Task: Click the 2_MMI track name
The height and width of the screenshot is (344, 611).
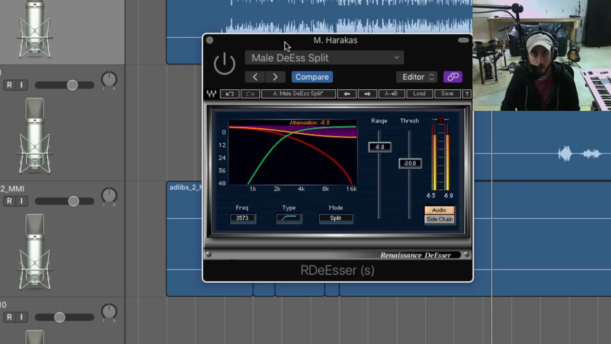Action: click(x=12, y=189)
